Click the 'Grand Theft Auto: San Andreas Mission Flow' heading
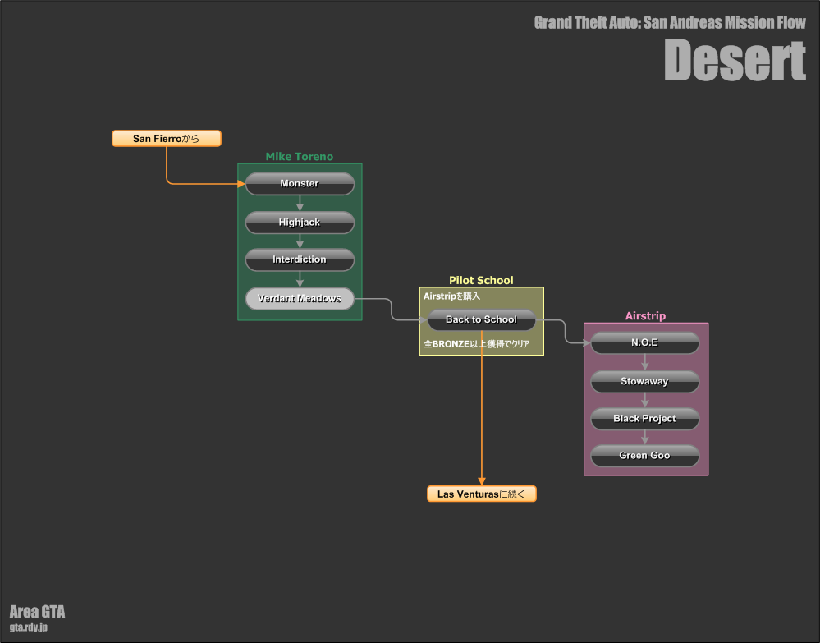 point(670,22)
